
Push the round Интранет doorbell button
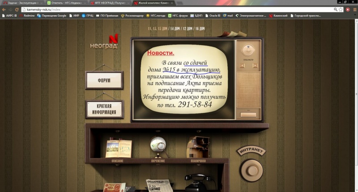coord(251,171)
